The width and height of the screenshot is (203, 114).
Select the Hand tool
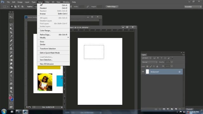point(11,88)
